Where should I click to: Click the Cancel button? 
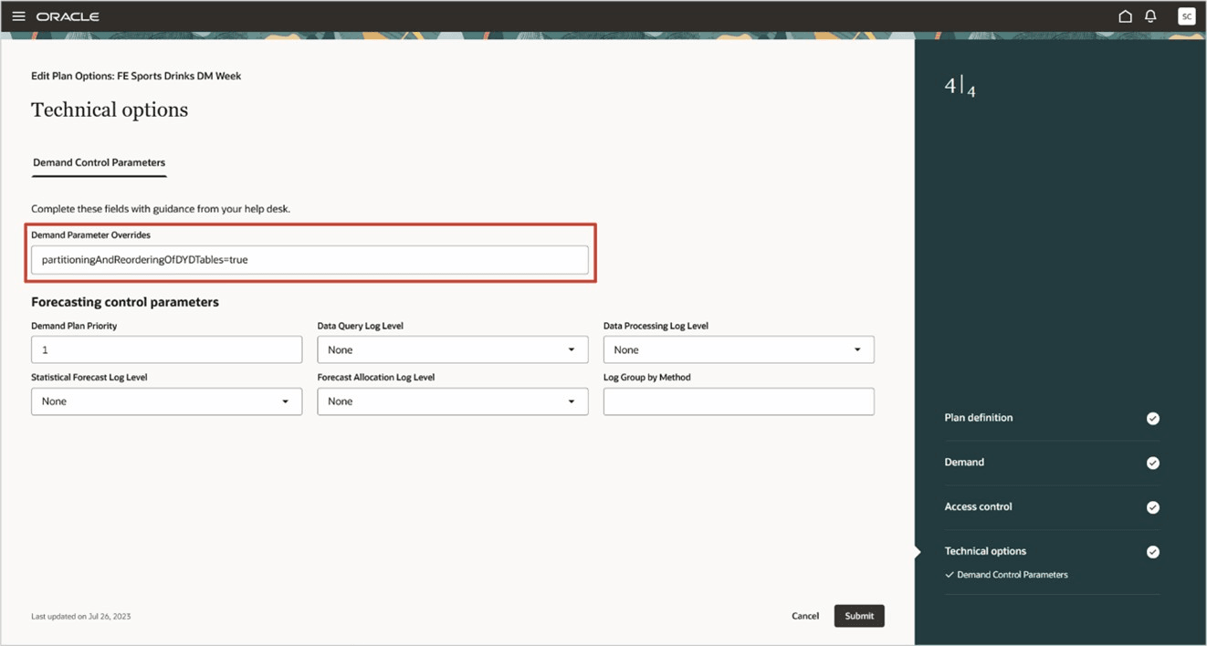click(804, 616)
